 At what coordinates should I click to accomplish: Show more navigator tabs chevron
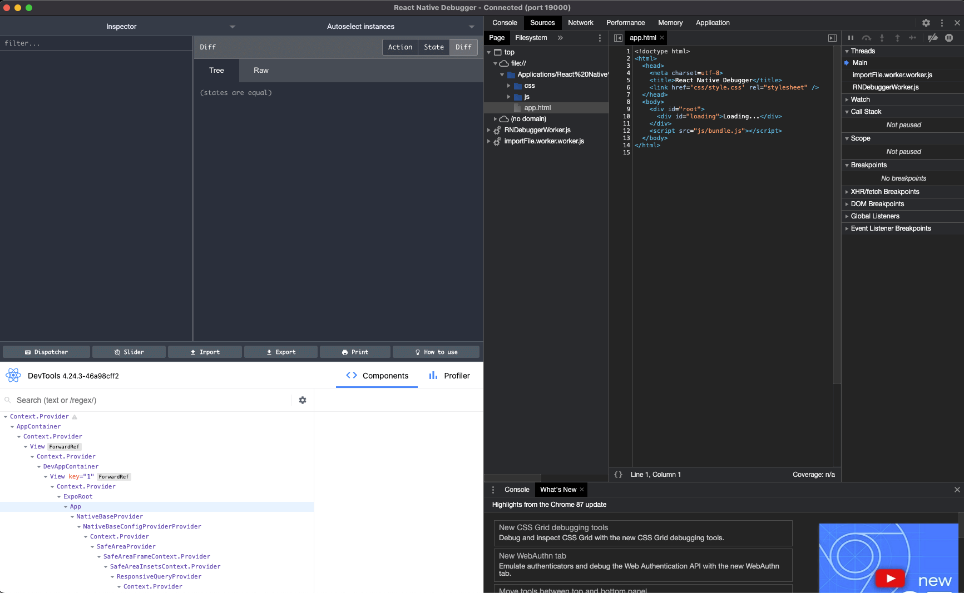click(x=560, y=38)
